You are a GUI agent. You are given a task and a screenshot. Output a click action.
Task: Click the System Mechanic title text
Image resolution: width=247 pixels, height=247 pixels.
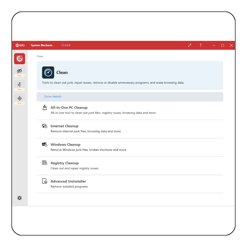click(42, 45)
